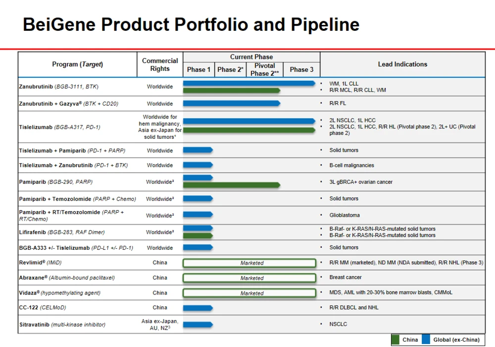Click the blue Phase 1 bar for Sitravatinib

(x=198, y=325)
